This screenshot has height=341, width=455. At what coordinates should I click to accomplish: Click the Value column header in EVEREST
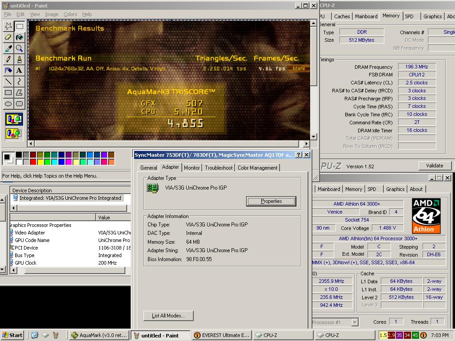(113, 218)
